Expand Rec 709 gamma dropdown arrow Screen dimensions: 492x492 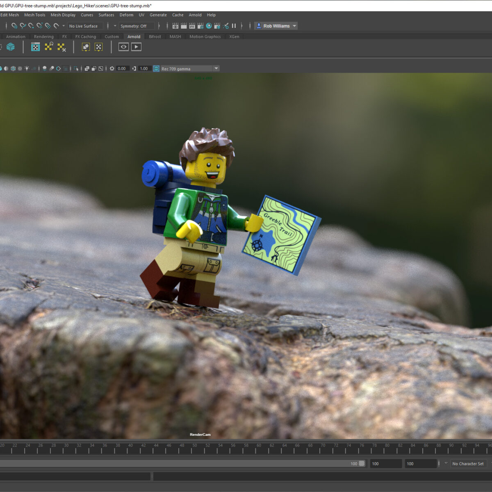(216, 68)
